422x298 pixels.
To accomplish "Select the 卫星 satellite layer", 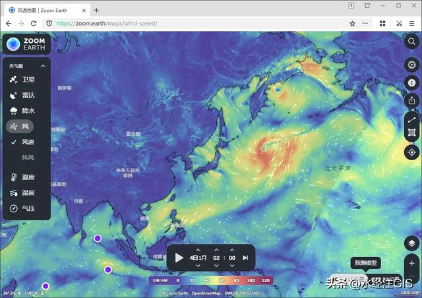I will [x=22, y=79].
